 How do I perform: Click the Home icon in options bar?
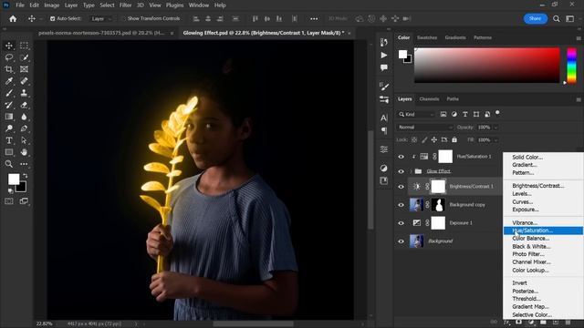pos(13,18)
